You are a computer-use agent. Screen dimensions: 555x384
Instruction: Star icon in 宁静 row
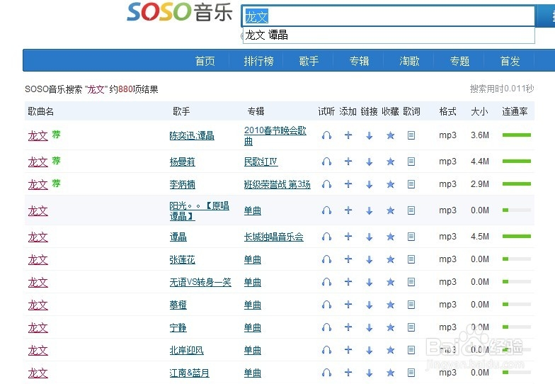coord(391,327)
